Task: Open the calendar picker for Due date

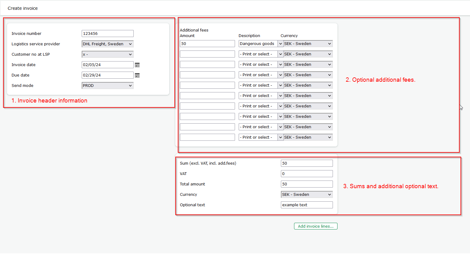Action: point(137,75)
